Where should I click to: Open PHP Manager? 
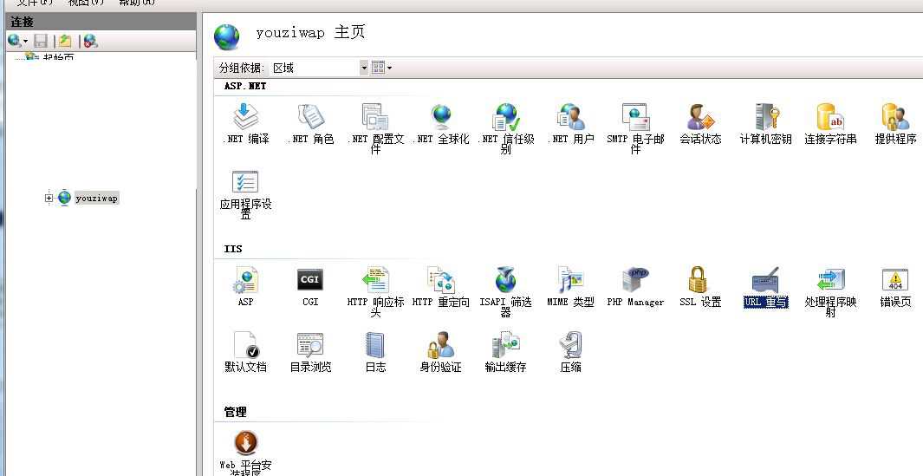coord(636,287)
